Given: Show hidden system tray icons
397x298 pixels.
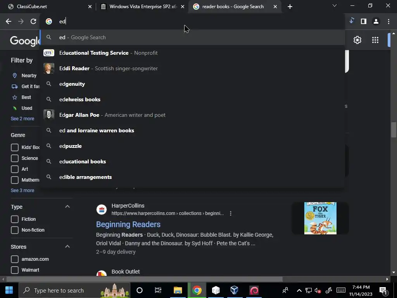Looking at the screenshot, I should [299, 290].
